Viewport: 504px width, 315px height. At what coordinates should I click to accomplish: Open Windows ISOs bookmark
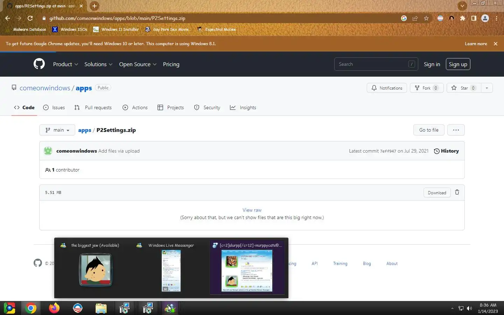[70, 29]
